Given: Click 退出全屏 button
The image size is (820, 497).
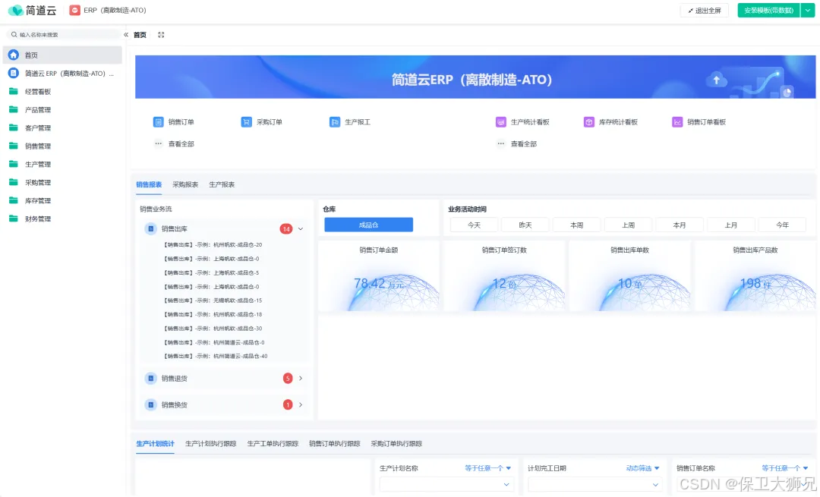Looking at the screenshot, I should pyautogui.click(x=705, y=11).
